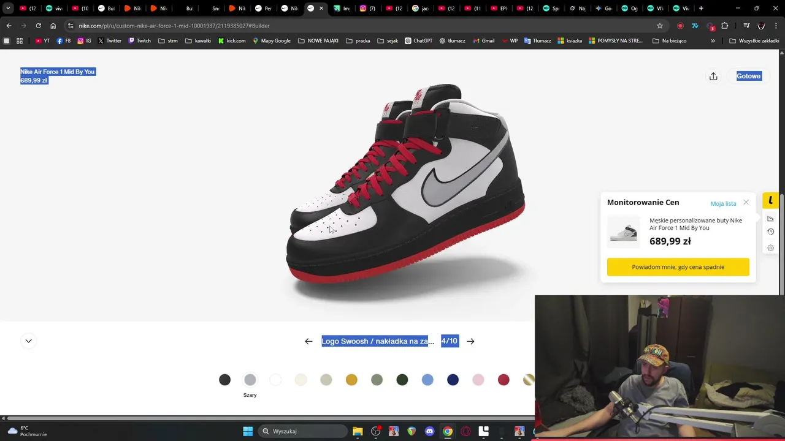Open the apps grid in bookmarks bar
Viewport: 785px width, 441px height.
(20, 41)
